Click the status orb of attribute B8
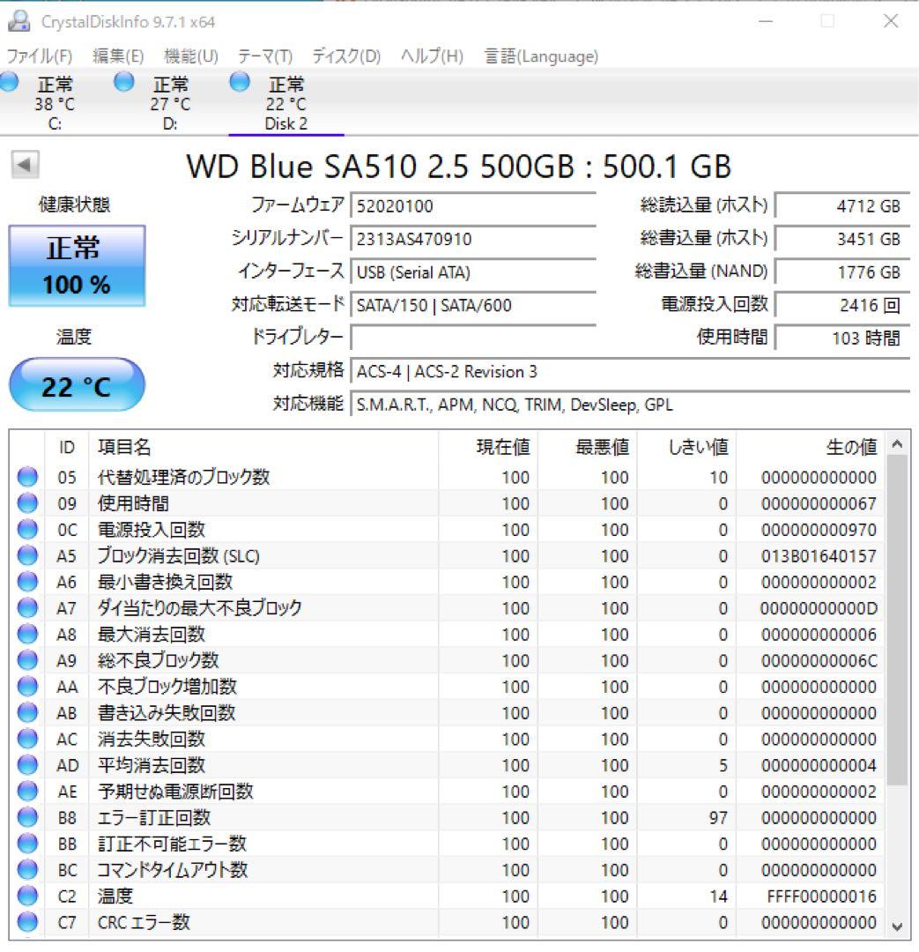The height and width of the screenshot is (952, 919). [27, 818]
